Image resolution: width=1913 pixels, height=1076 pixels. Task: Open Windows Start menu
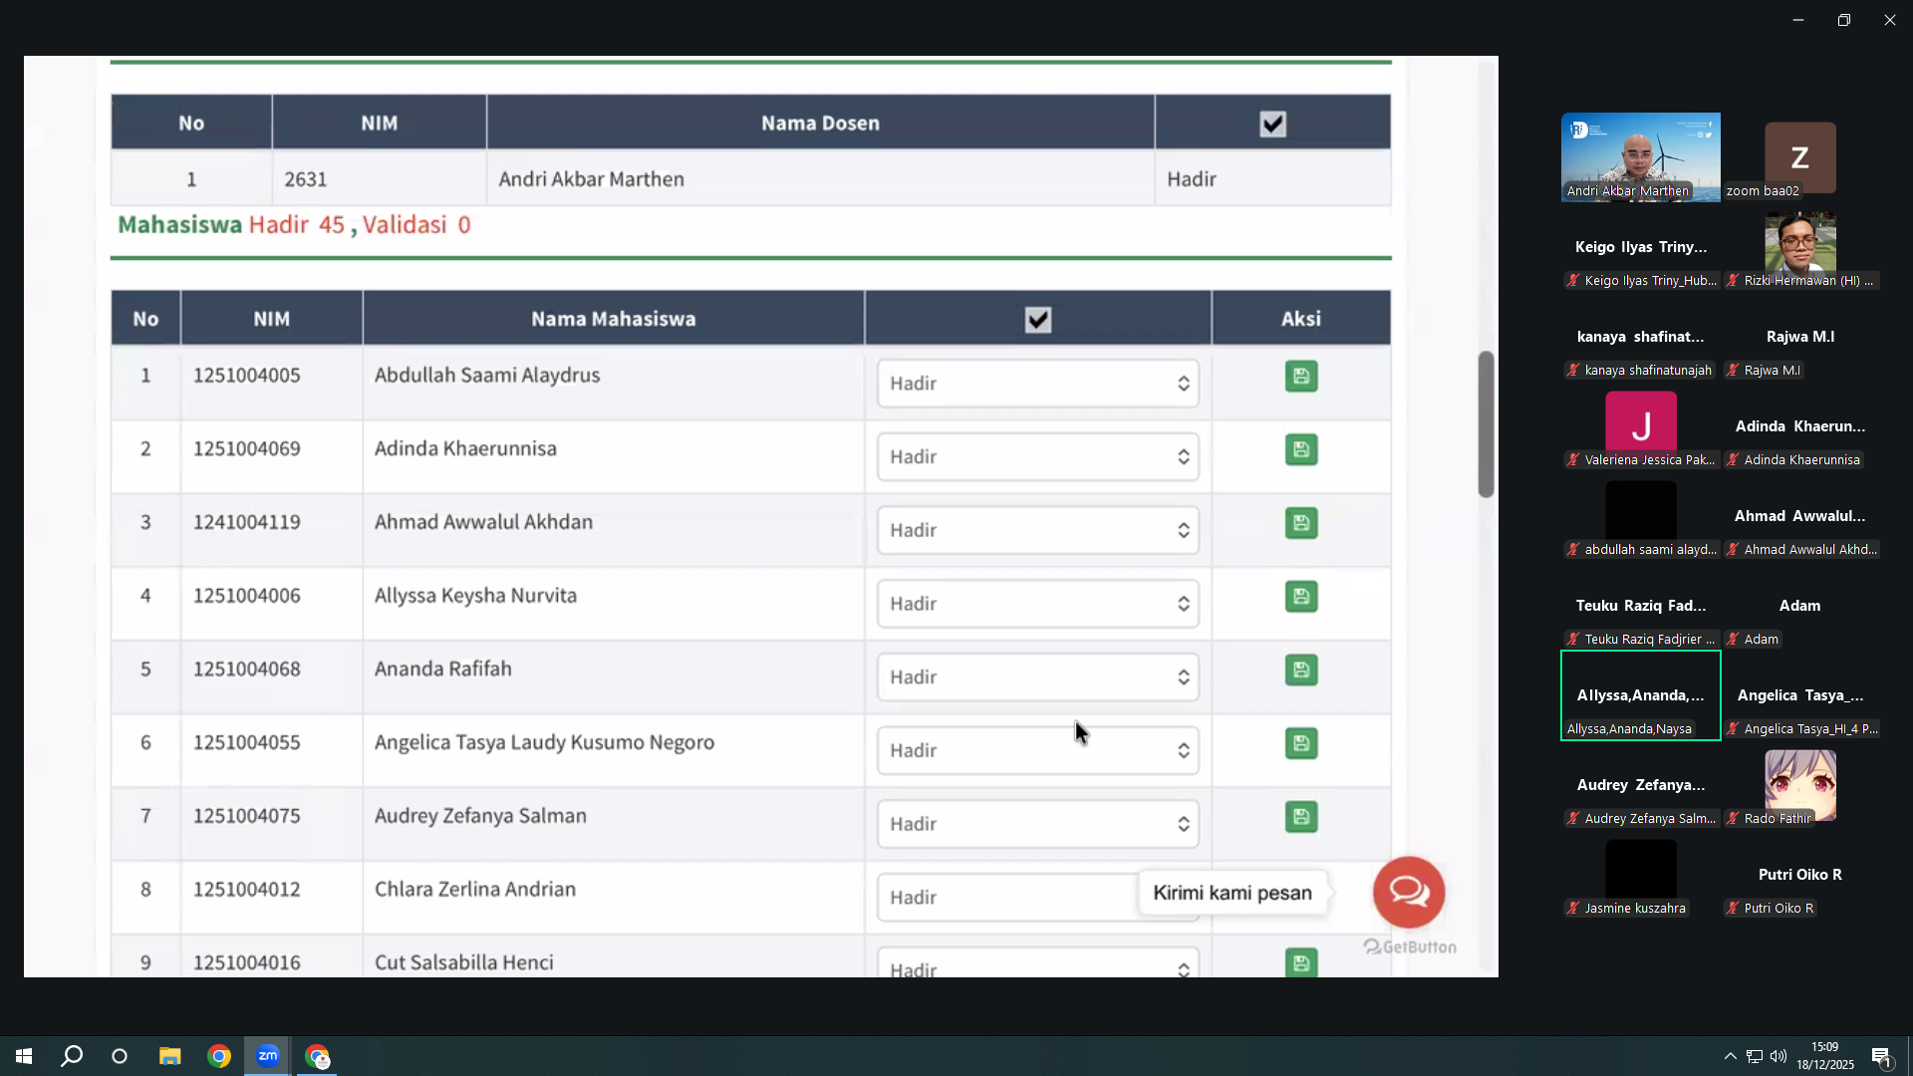tap(24, 1056)
